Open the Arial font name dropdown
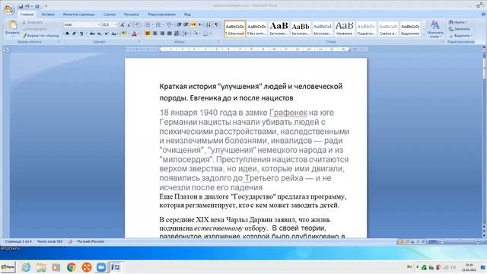487x274 pixels. [99, 24]
